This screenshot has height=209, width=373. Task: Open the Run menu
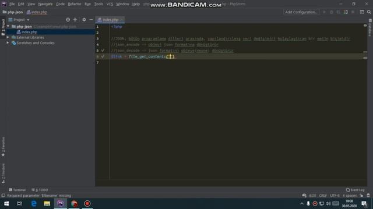click(87, 4)
